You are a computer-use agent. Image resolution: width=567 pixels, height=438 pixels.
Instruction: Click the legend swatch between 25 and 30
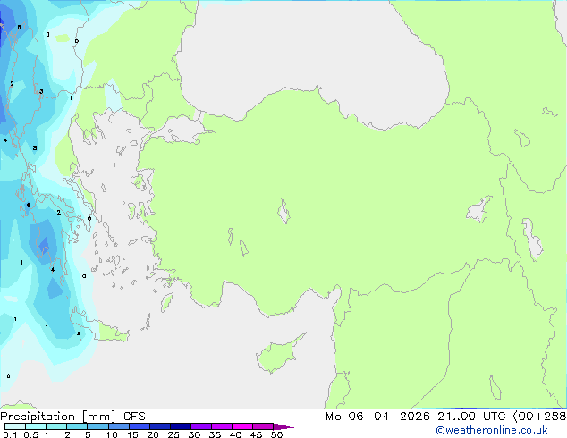tap(181, 426)
